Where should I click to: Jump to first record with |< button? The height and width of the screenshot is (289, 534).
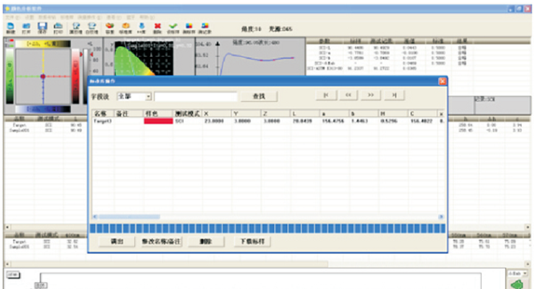(x=326, y=95)
